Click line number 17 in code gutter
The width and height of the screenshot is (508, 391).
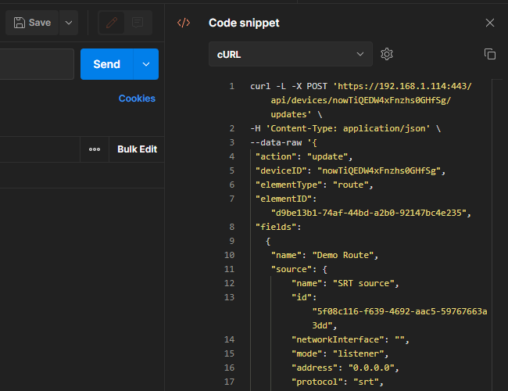pyautogui.click(x=230, y=382)
